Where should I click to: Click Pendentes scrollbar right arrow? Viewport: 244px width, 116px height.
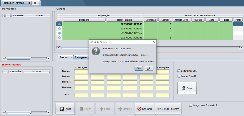49,58
